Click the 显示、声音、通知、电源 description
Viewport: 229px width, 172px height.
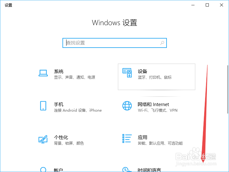[x=75, y=77]
